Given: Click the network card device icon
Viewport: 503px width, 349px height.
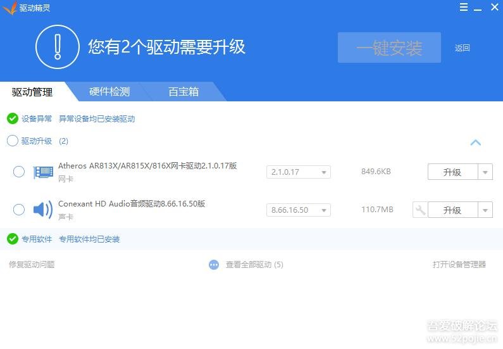Looking at the screenshot, I should (x=43, y=172).
